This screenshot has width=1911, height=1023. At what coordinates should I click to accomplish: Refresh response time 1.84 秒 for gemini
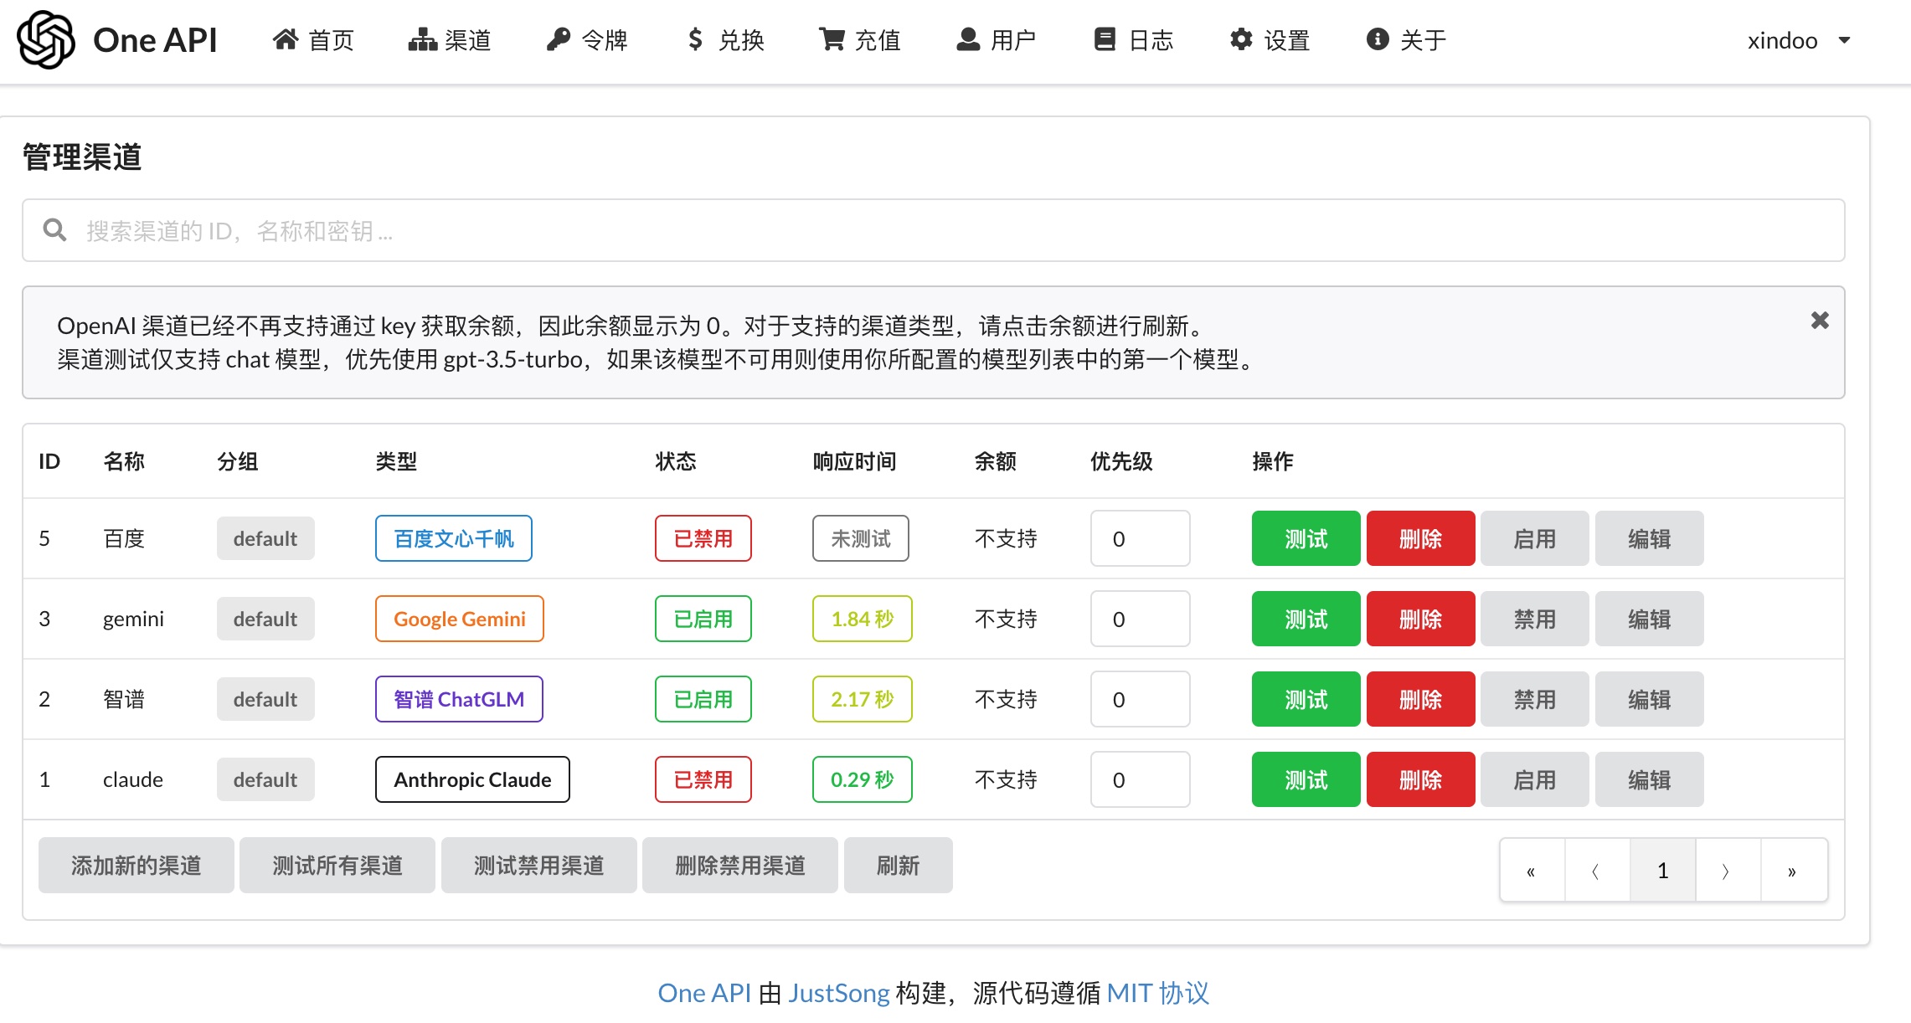pos(862,619)
